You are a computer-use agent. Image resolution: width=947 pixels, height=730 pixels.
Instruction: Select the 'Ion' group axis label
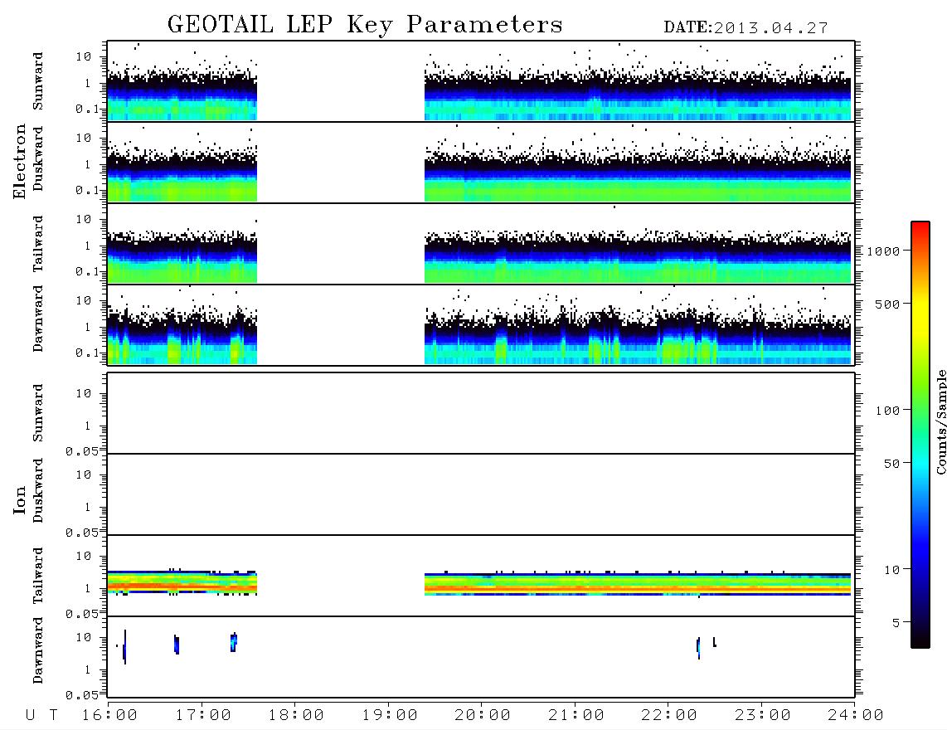pyautogui.click(x=20, y=499)
